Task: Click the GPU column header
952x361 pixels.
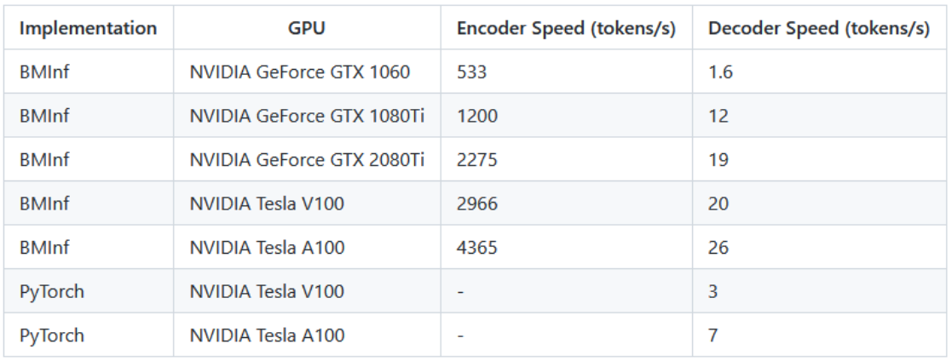Action: (307, 28)
